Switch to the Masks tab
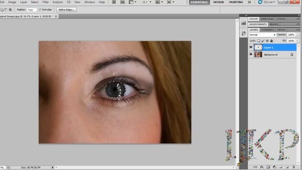This screenshot has width=302, height=170. (274, 24)
